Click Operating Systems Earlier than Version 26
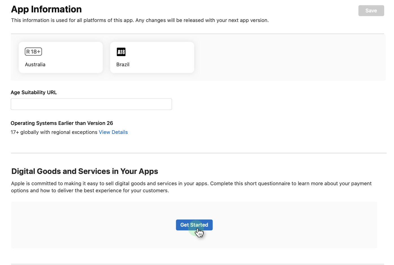394x265 pixels. tap(62, 123)
